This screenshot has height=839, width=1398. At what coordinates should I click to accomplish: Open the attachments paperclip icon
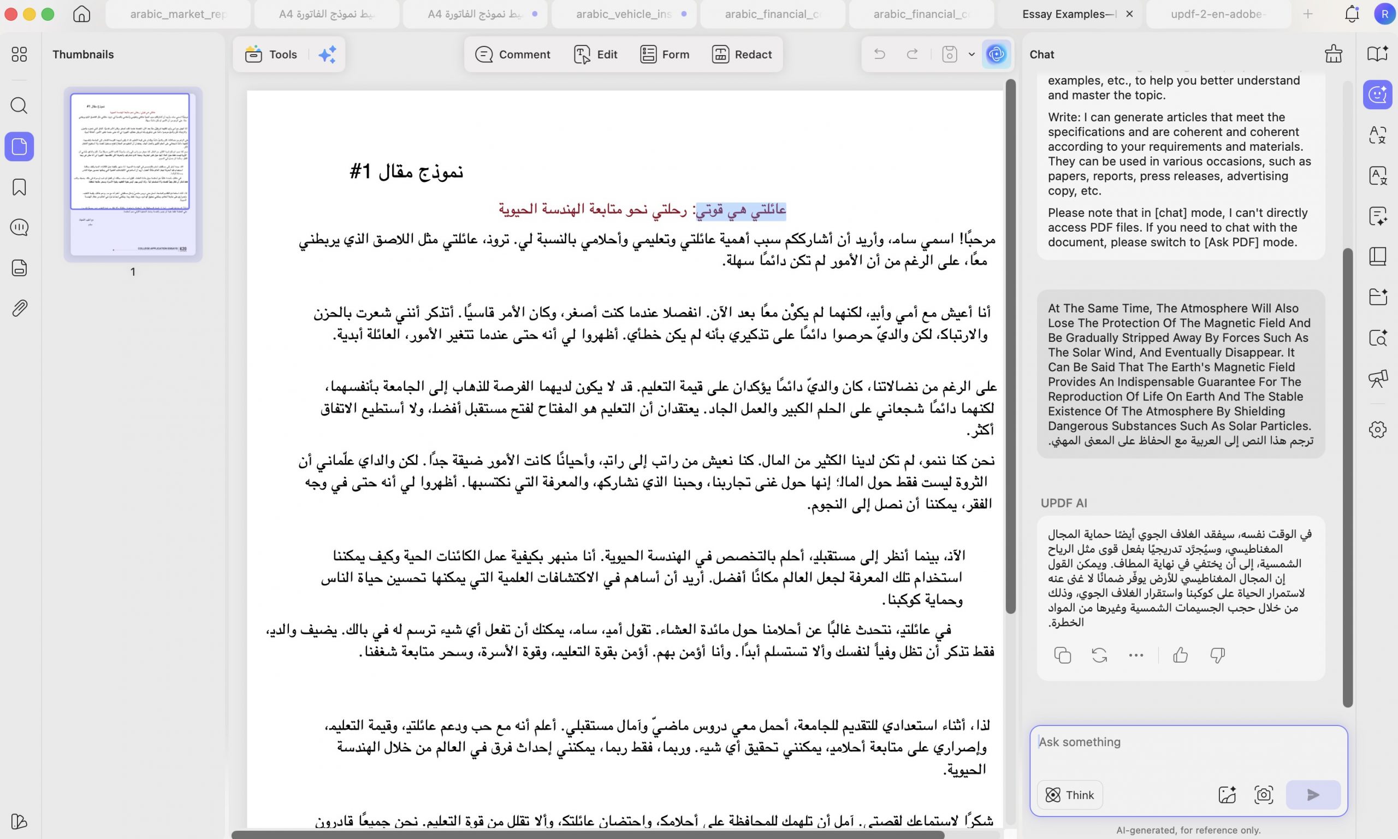point(19,308)
